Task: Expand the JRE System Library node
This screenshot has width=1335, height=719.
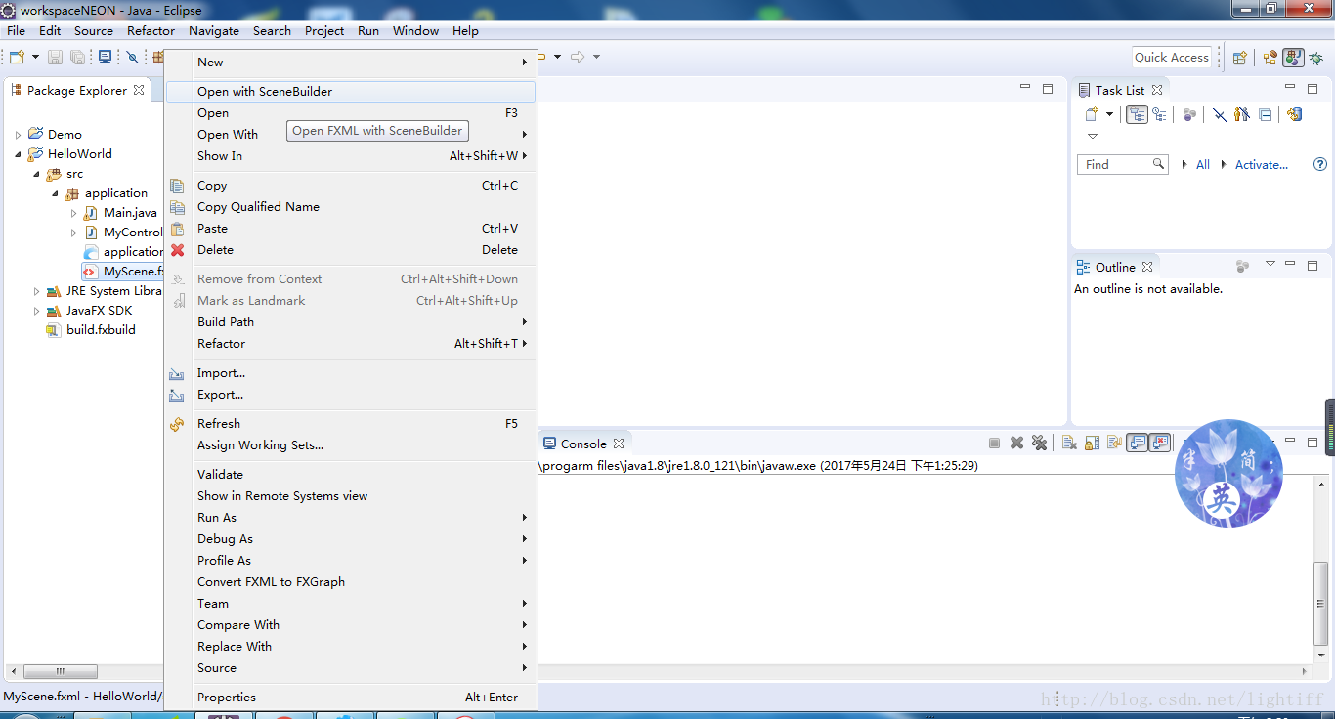Action: 37,291
